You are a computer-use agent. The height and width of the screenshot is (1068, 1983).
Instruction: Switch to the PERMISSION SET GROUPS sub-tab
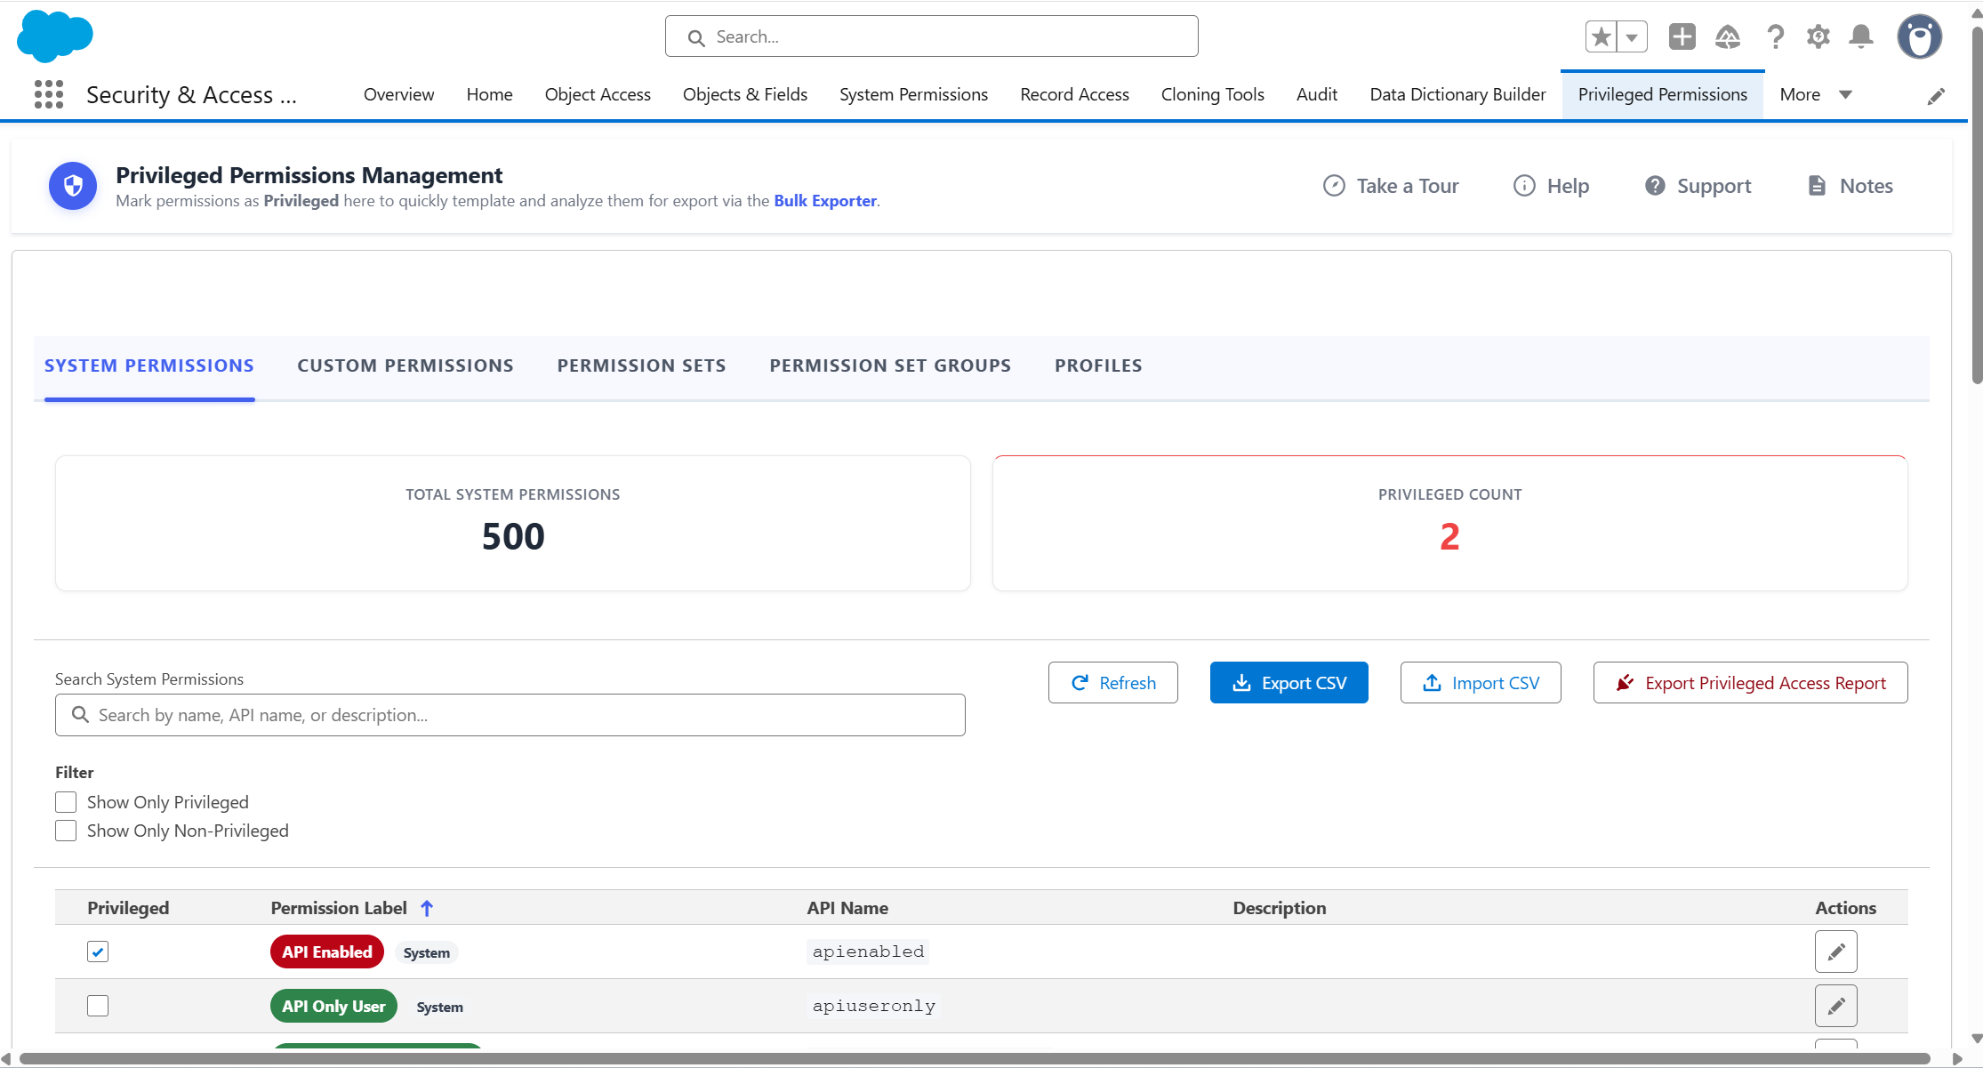coord(890,365)
